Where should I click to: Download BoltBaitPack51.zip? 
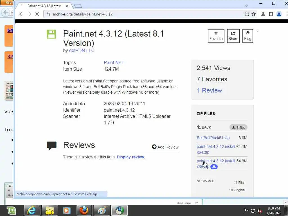[213, 138]
